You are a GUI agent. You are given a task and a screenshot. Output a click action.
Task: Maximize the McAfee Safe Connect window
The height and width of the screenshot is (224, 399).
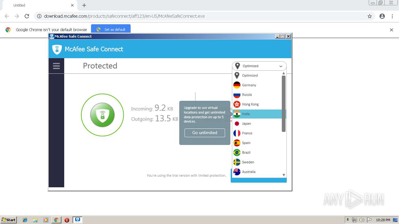[x=283, y=36]
